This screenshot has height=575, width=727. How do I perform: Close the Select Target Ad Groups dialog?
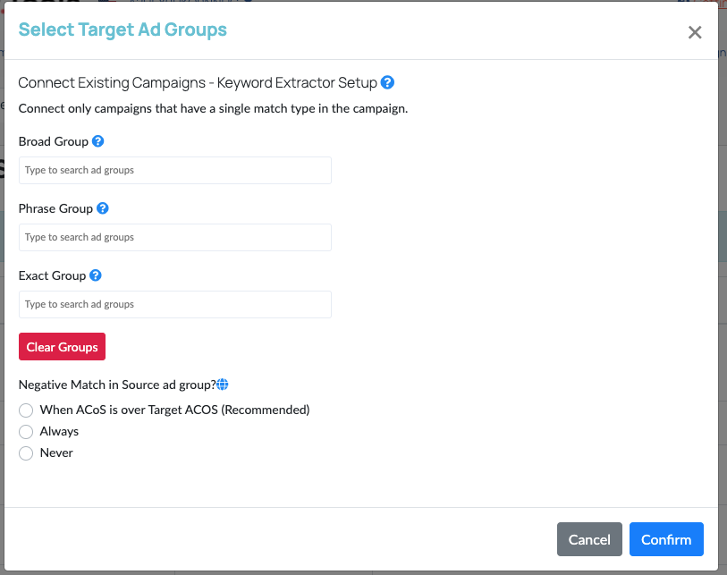pyautogui.click(x=695, y=33)
